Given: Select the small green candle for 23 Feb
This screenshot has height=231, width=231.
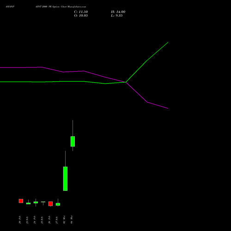Looking at the screenshot, I should tap(28, 203).
